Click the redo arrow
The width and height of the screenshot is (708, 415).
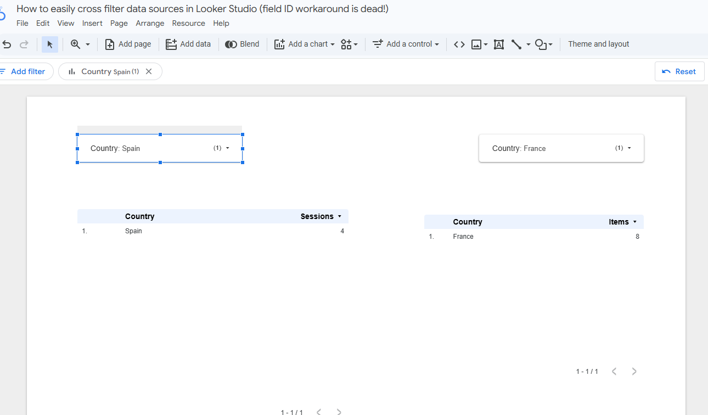pyautogui.click(x=23, y=44)
